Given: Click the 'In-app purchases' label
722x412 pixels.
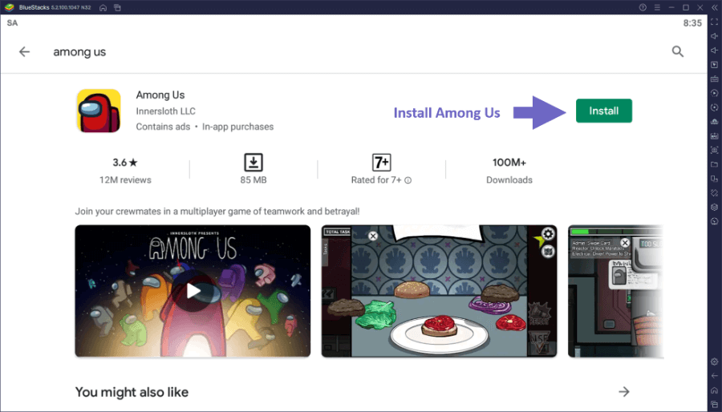Looking at the screenshot, I should 237,127.
